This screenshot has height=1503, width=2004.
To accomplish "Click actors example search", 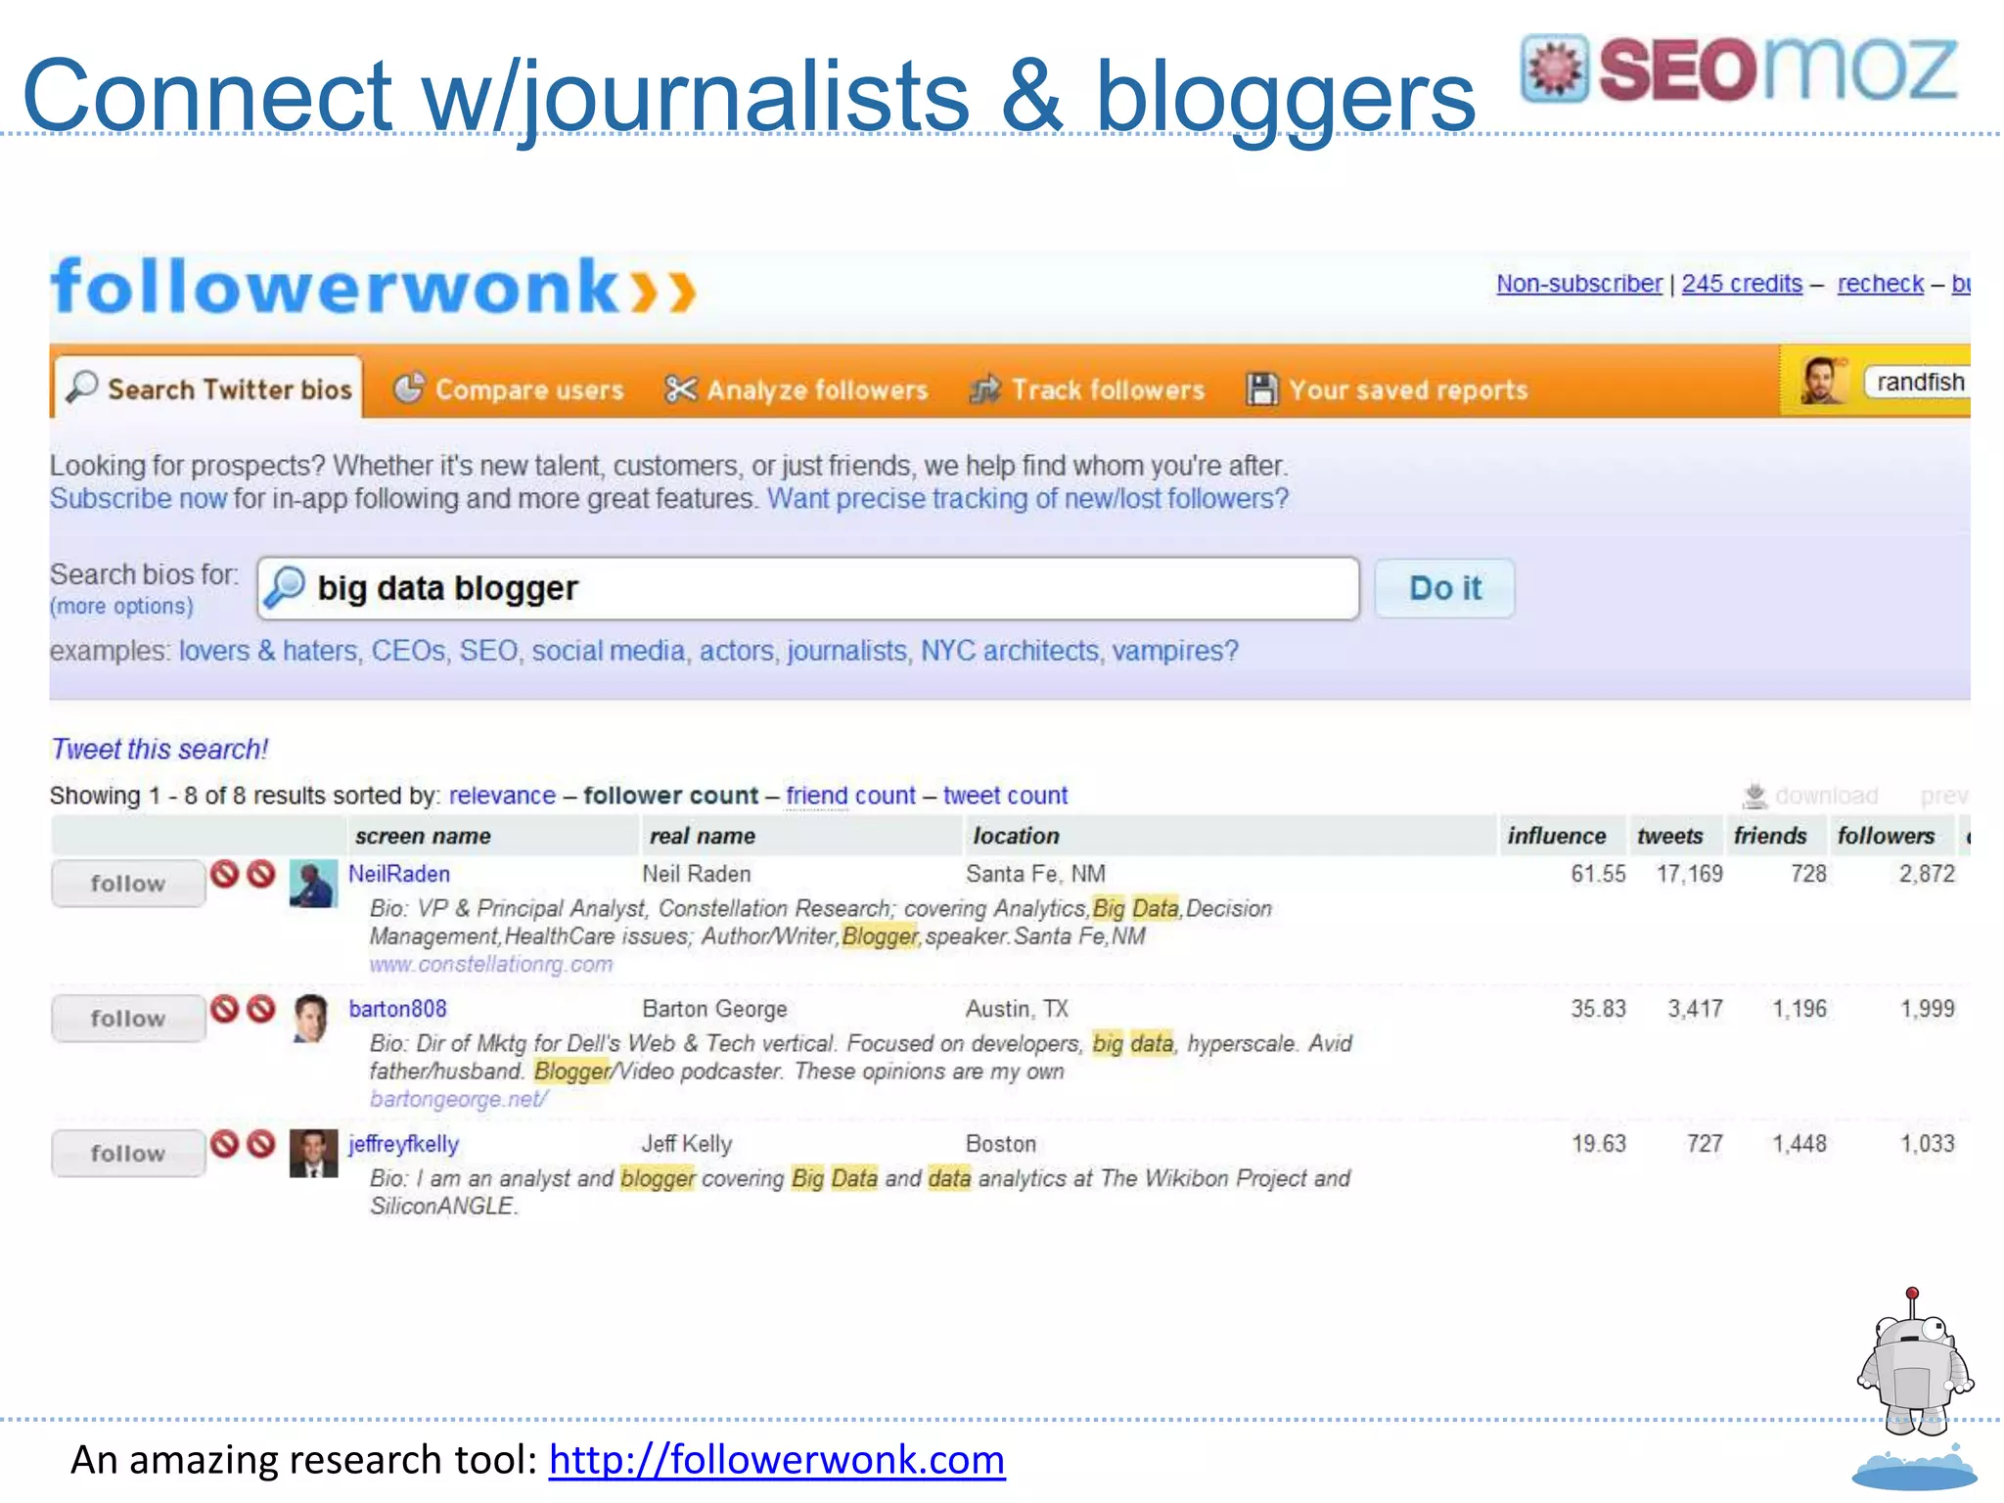I will tap(736, 651).
